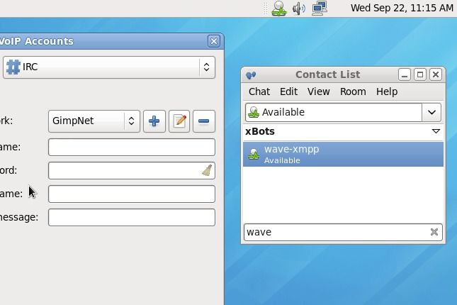
Task: Click the edit network pencil icon
Action: (x=179, y=121)
